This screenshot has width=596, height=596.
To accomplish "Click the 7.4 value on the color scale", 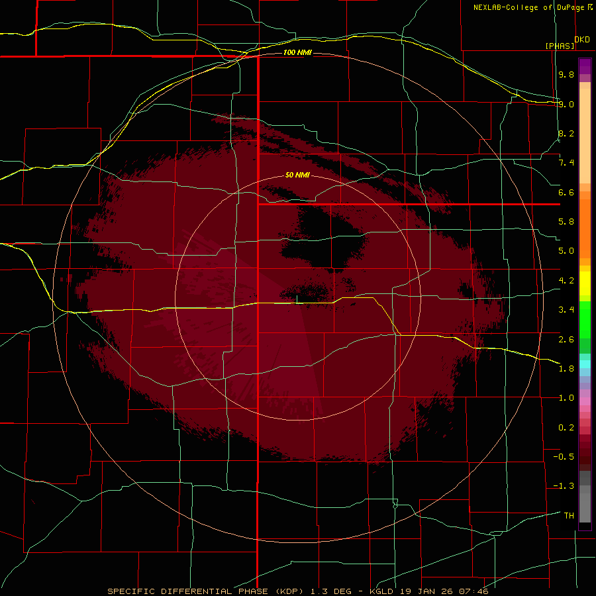I will coord(566,163).
